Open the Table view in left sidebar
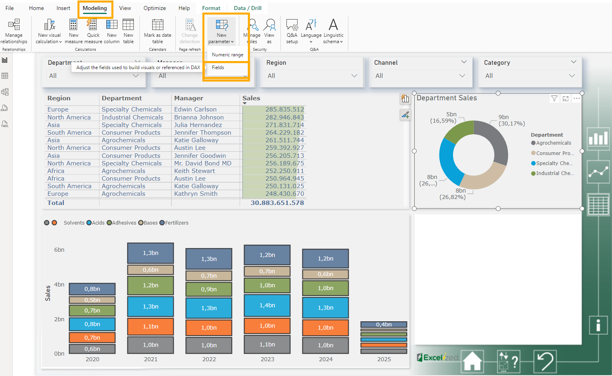The image size is (612, 376). point(5,76)
